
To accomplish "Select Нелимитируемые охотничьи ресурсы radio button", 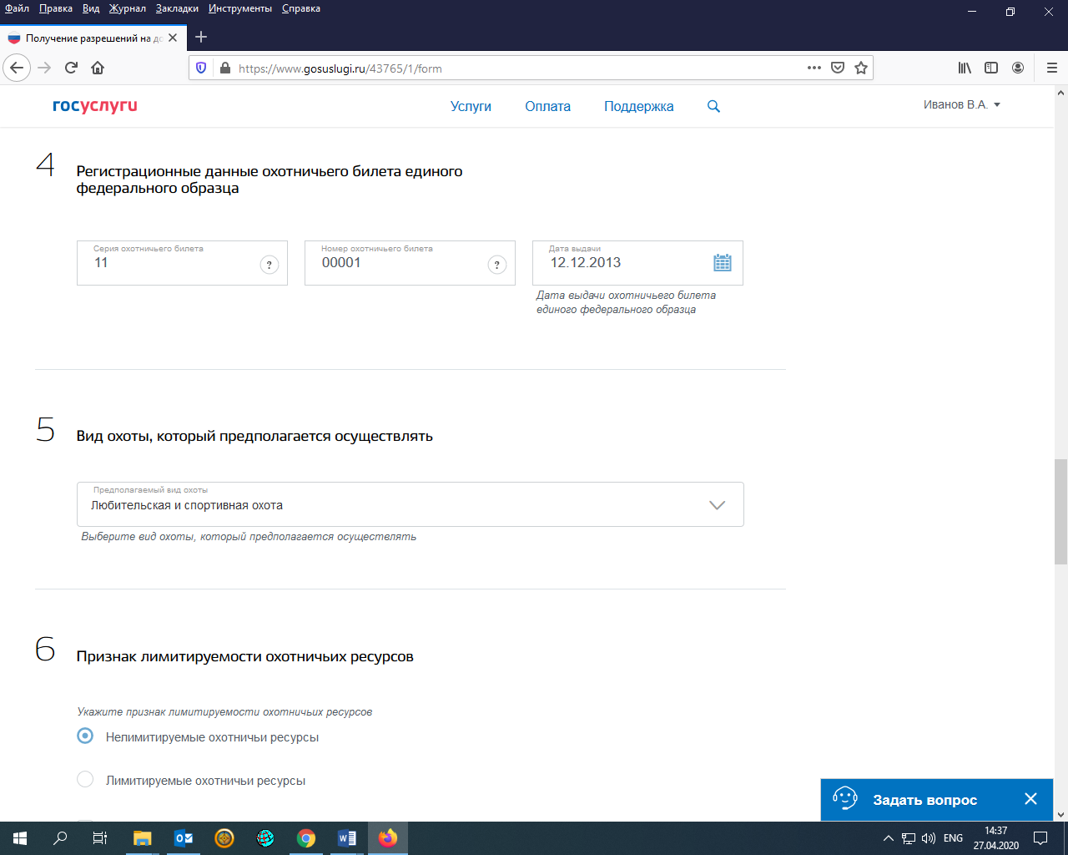I will (85, 736).
